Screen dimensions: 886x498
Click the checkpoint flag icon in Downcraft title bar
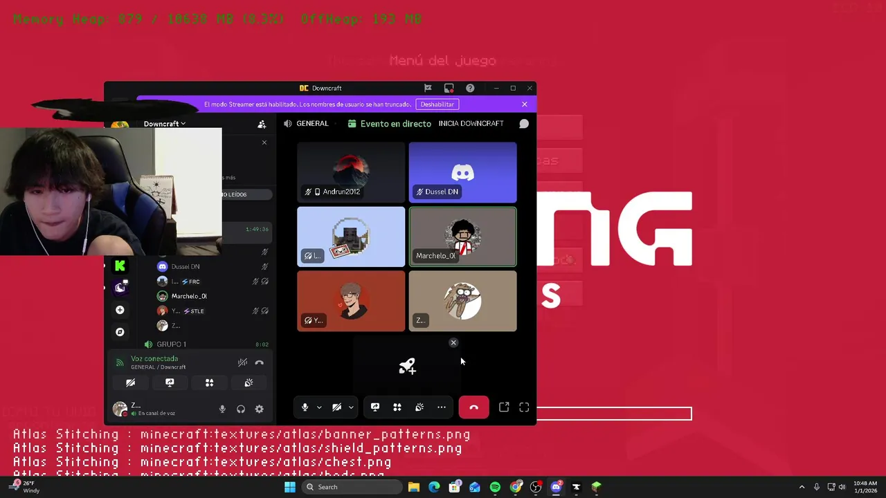coord(428,88)
